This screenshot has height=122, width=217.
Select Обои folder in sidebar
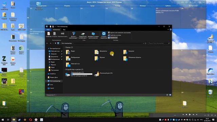[52, 67]
